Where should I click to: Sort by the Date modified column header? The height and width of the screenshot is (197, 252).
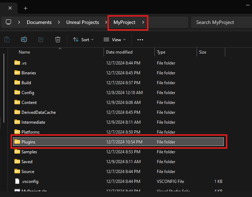[119, 52]
